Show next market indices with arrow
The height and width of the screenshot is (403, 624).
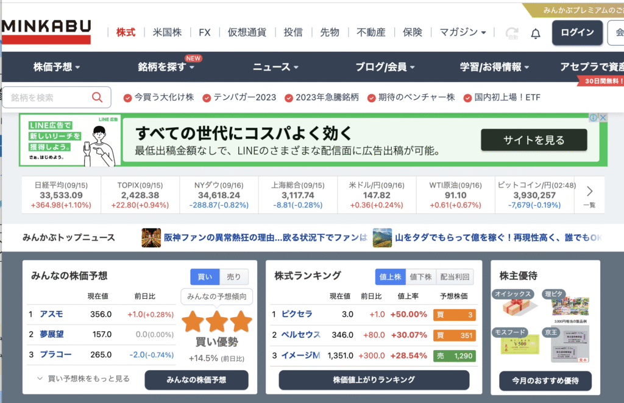[x=589, y=191]
